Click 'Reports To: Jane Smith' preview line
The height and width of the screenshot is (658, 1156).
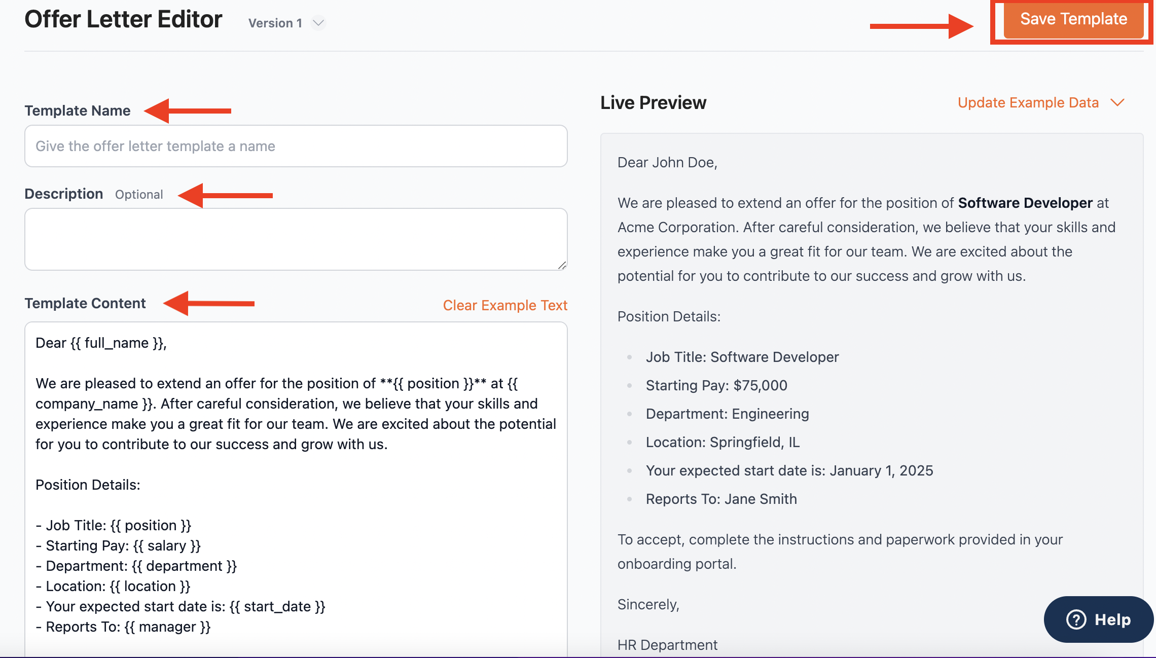[x=721, y=499]
